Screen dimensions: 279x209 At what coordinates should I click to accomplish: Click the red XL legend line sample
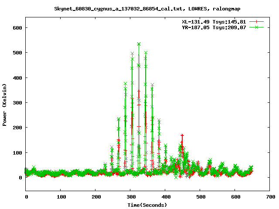[256, 22]
